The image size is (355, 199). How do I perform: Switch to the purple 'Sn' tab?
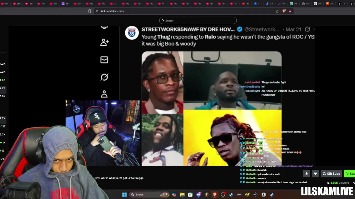point(65,4)
